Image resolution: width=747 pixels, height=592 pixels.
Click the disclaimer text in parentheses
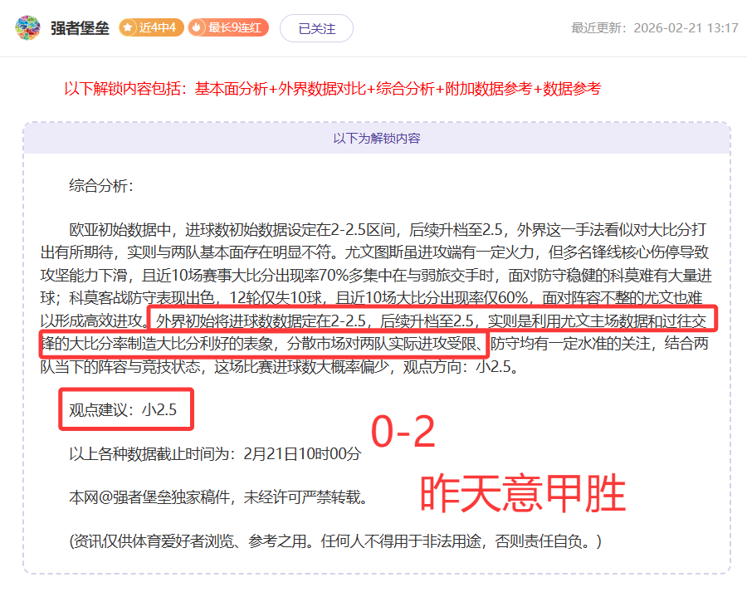(334, 541)
